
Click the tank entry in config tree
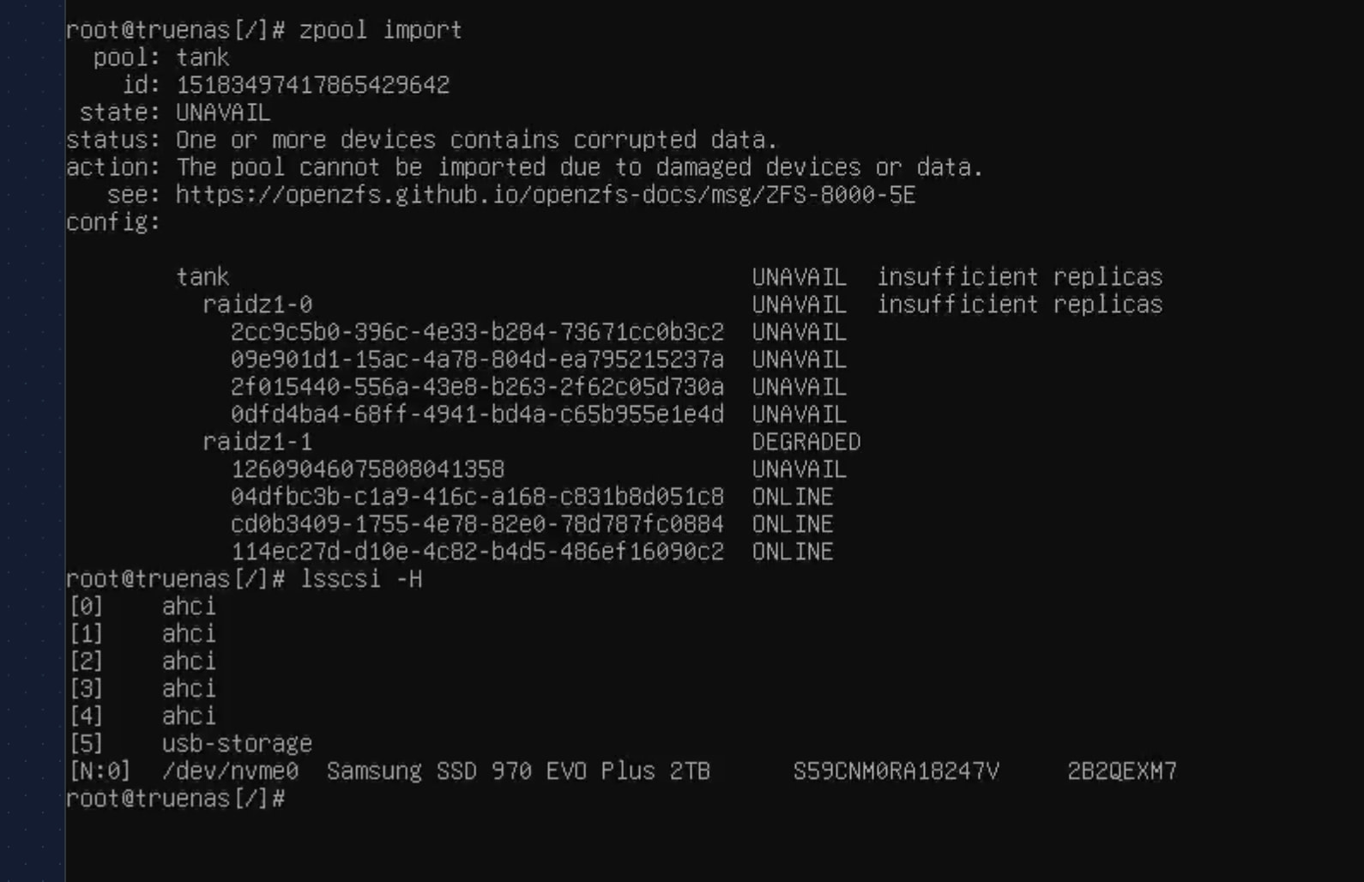202,277
